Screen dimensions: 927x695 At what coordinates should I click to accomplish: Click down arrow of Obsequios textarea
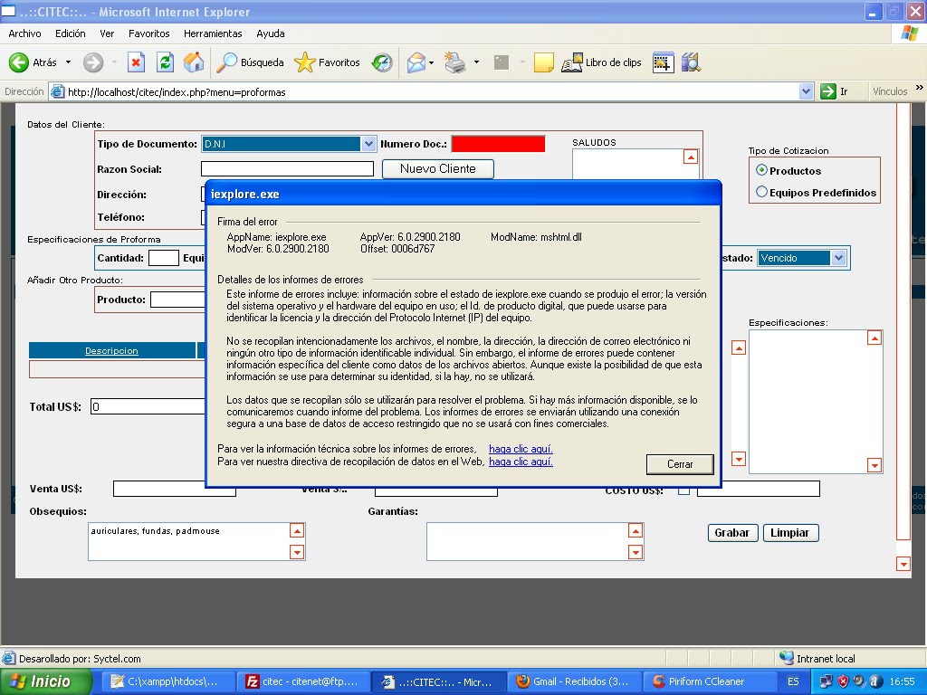[x=297, y=553]
